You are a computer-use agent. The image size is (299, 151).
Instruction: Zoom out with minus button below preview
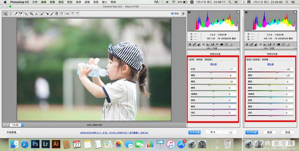[5, 125]
